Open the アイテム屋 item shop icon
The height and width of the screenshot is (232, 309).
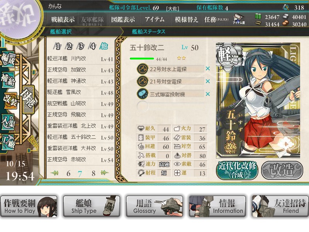[239, 19]
